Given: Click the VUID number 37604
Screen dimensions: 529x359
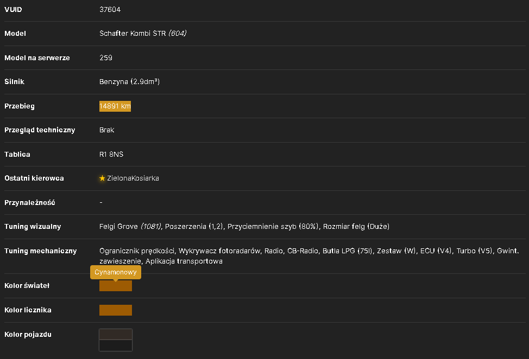Looking at the screenshot, I should [110, 9].
